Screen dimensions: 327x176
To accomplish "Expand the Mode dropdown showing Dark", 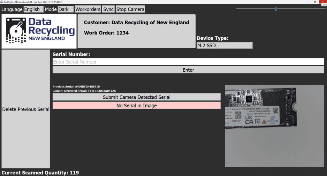I will (65, 9).
